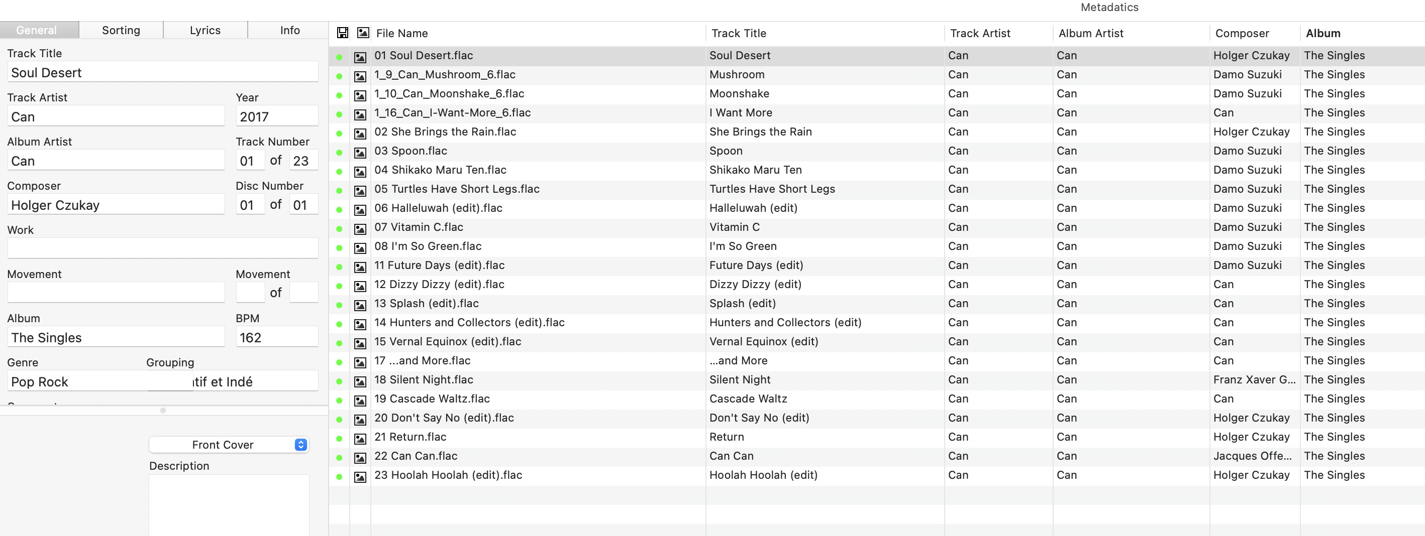Viewport: 1425px width, 536px height.
Task: Click the artwork icon for Silent Night row
Action: click(x=360, y=381)
